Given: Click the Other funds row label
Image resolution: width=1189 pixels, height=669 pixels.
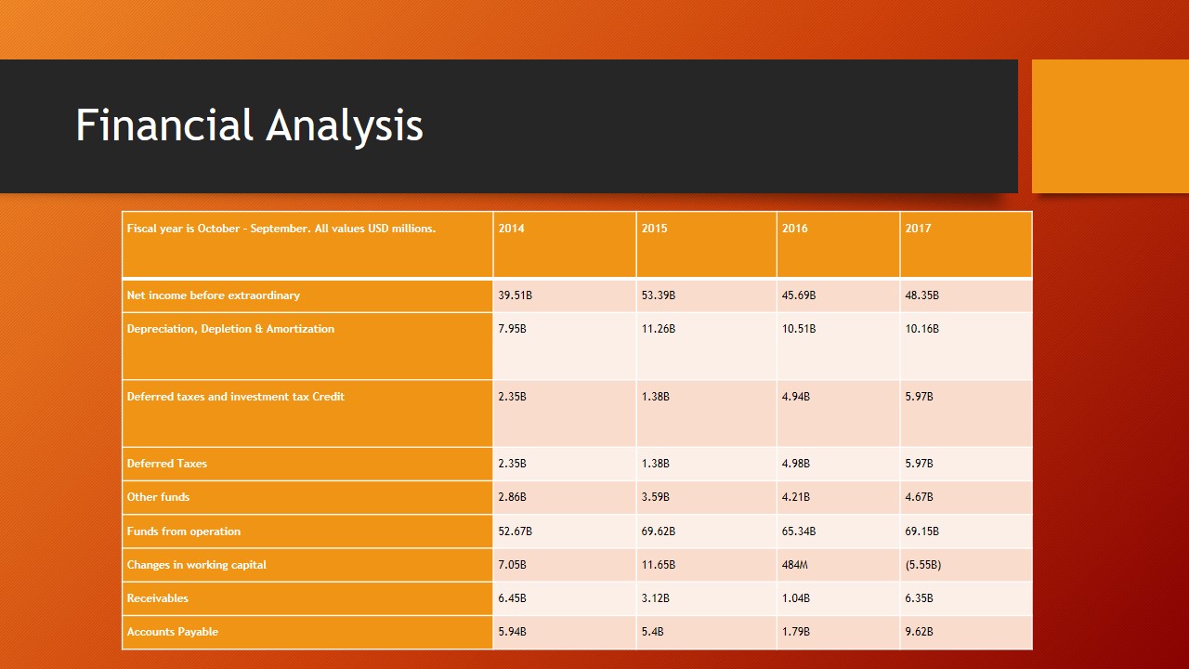Looking at the screenshot, I should coord(158,497).
